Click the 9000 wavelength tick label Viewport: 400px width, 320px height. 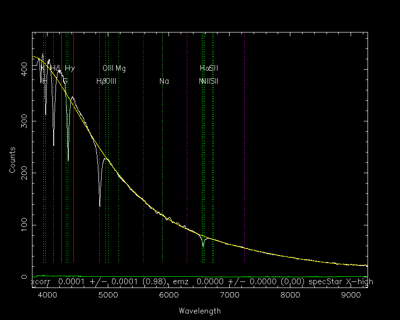351,295
